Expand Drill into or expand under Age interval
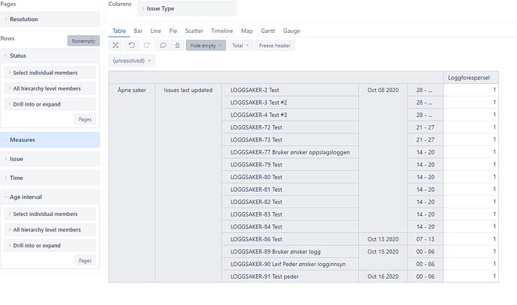The width and height of the screenshot is (517, 305). pos(49,246)
